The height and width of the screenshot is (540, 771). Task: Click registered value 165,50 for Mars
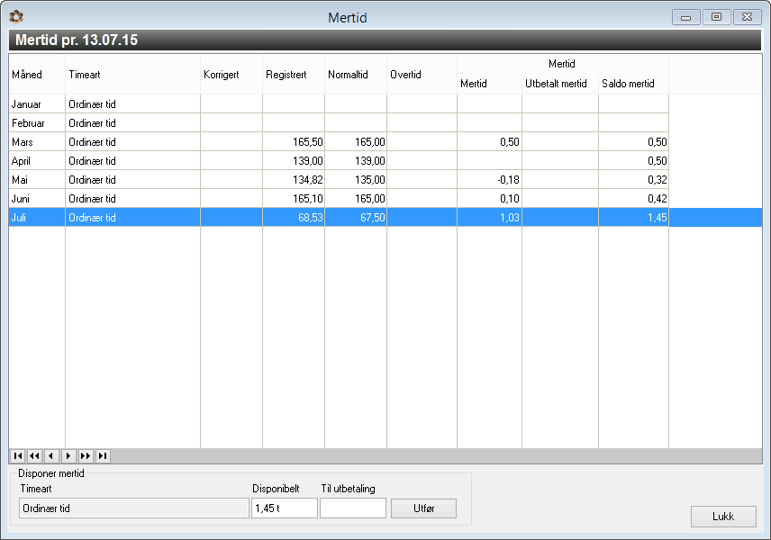pos(308,142)
